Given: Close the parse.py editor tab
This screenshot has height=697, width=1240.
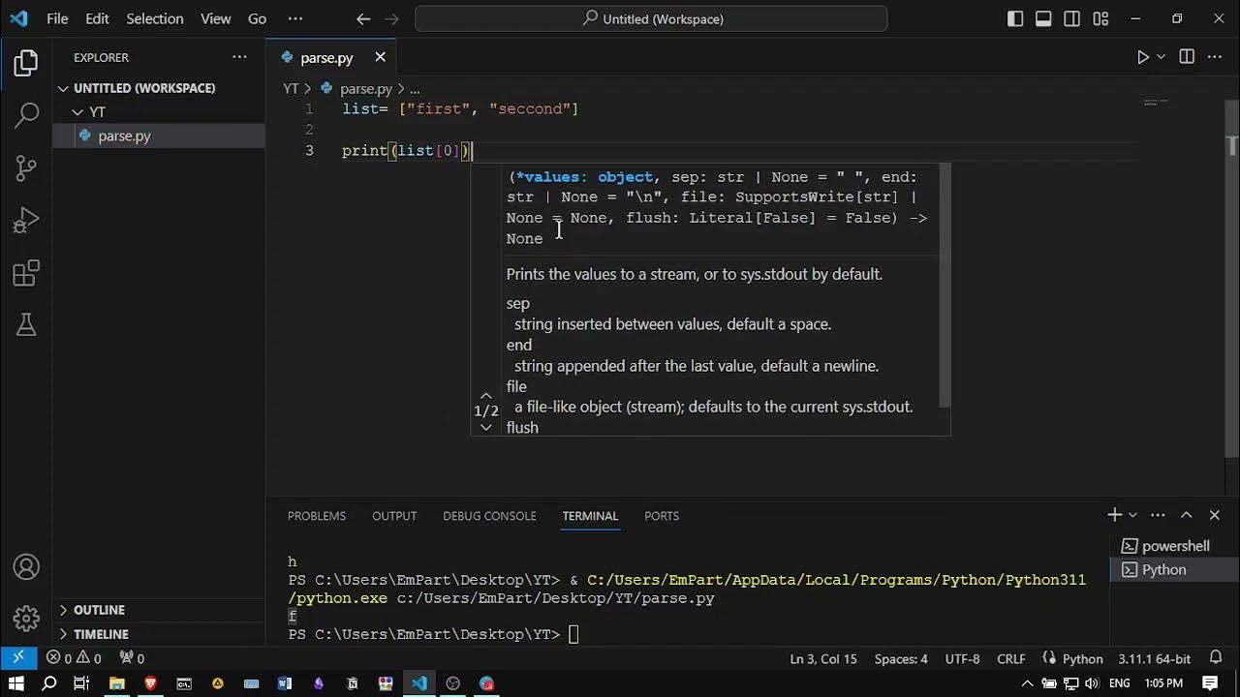Looking at the screenshot, I should 380,57.
